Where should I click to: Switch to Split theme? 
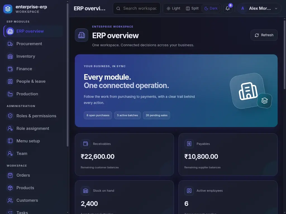click(192, 8)
